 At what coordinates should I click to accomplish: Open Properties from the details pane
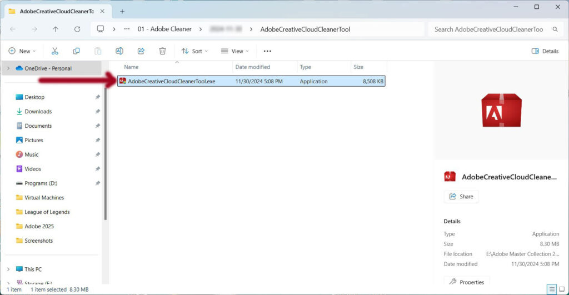point(466,282)
